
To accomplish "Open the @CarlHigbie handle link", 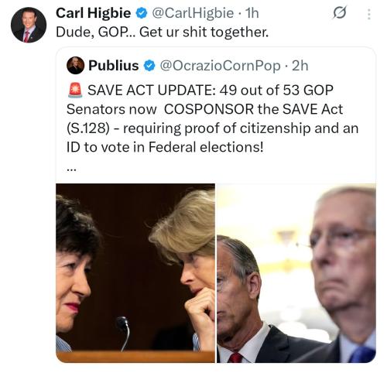I will coord(193,13).
